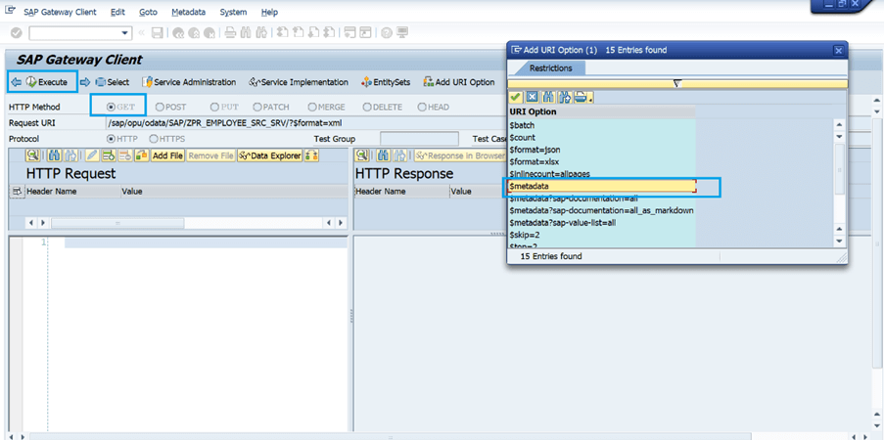Click the green plus append row icon in Request toolbar
The width and height of the screenshot is (884, 440).
109,154
